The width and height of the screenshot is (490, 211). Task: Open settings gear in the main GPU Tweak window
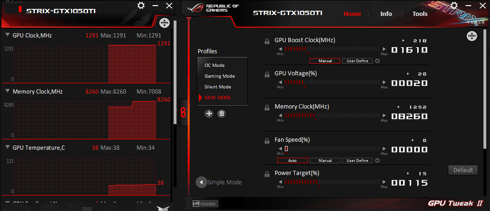pyautogui.click(x=454, y=6)
